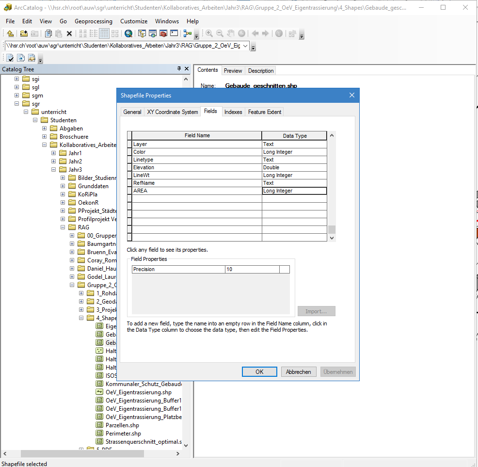This screenshot has width=478, height=467.
Task: Switch to Details view in the toolbar
Action: pyautogui.click(x=104, y=33)
